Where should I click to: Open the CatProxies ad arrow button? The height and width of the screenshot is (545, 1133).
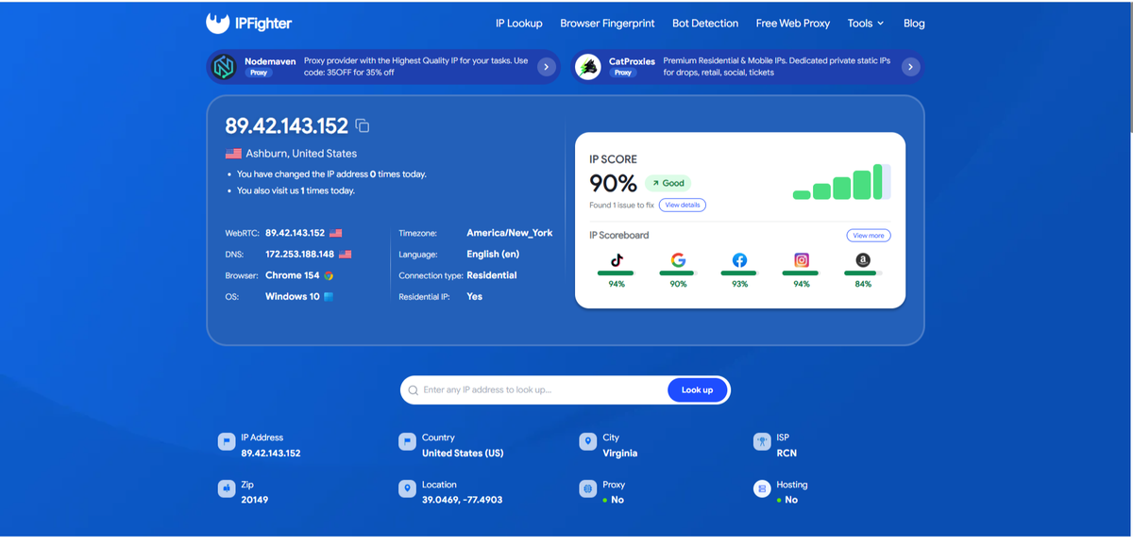[x=910, y=67]
